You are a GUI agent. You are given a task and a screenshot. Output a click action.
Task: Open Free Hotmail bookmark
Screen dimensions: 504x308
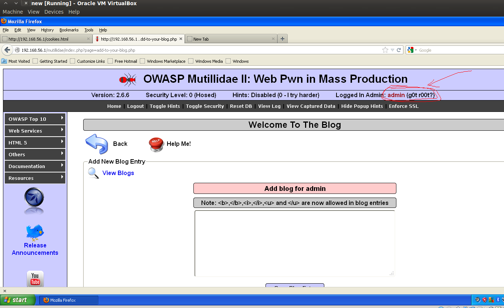[x=122, y=61]
